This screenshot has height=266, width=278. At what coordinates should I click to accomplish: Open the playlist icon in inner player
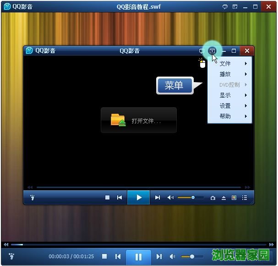[245, 198]
